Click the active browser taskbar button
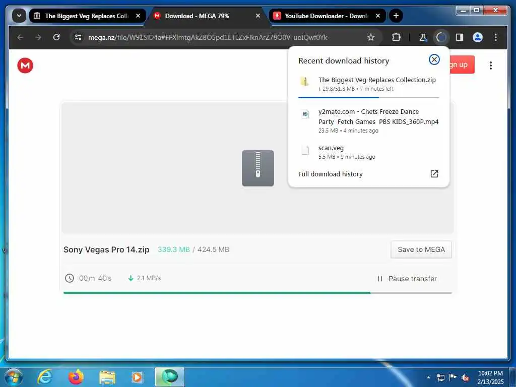The width and height of the screenshot is (516, 387). (x=170, y=377)
